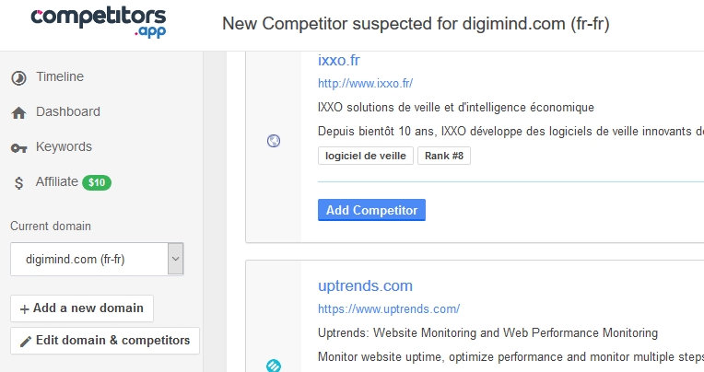Click the Dashboard house icon
The width and height of the screenshot is (704, 372).
18,113
